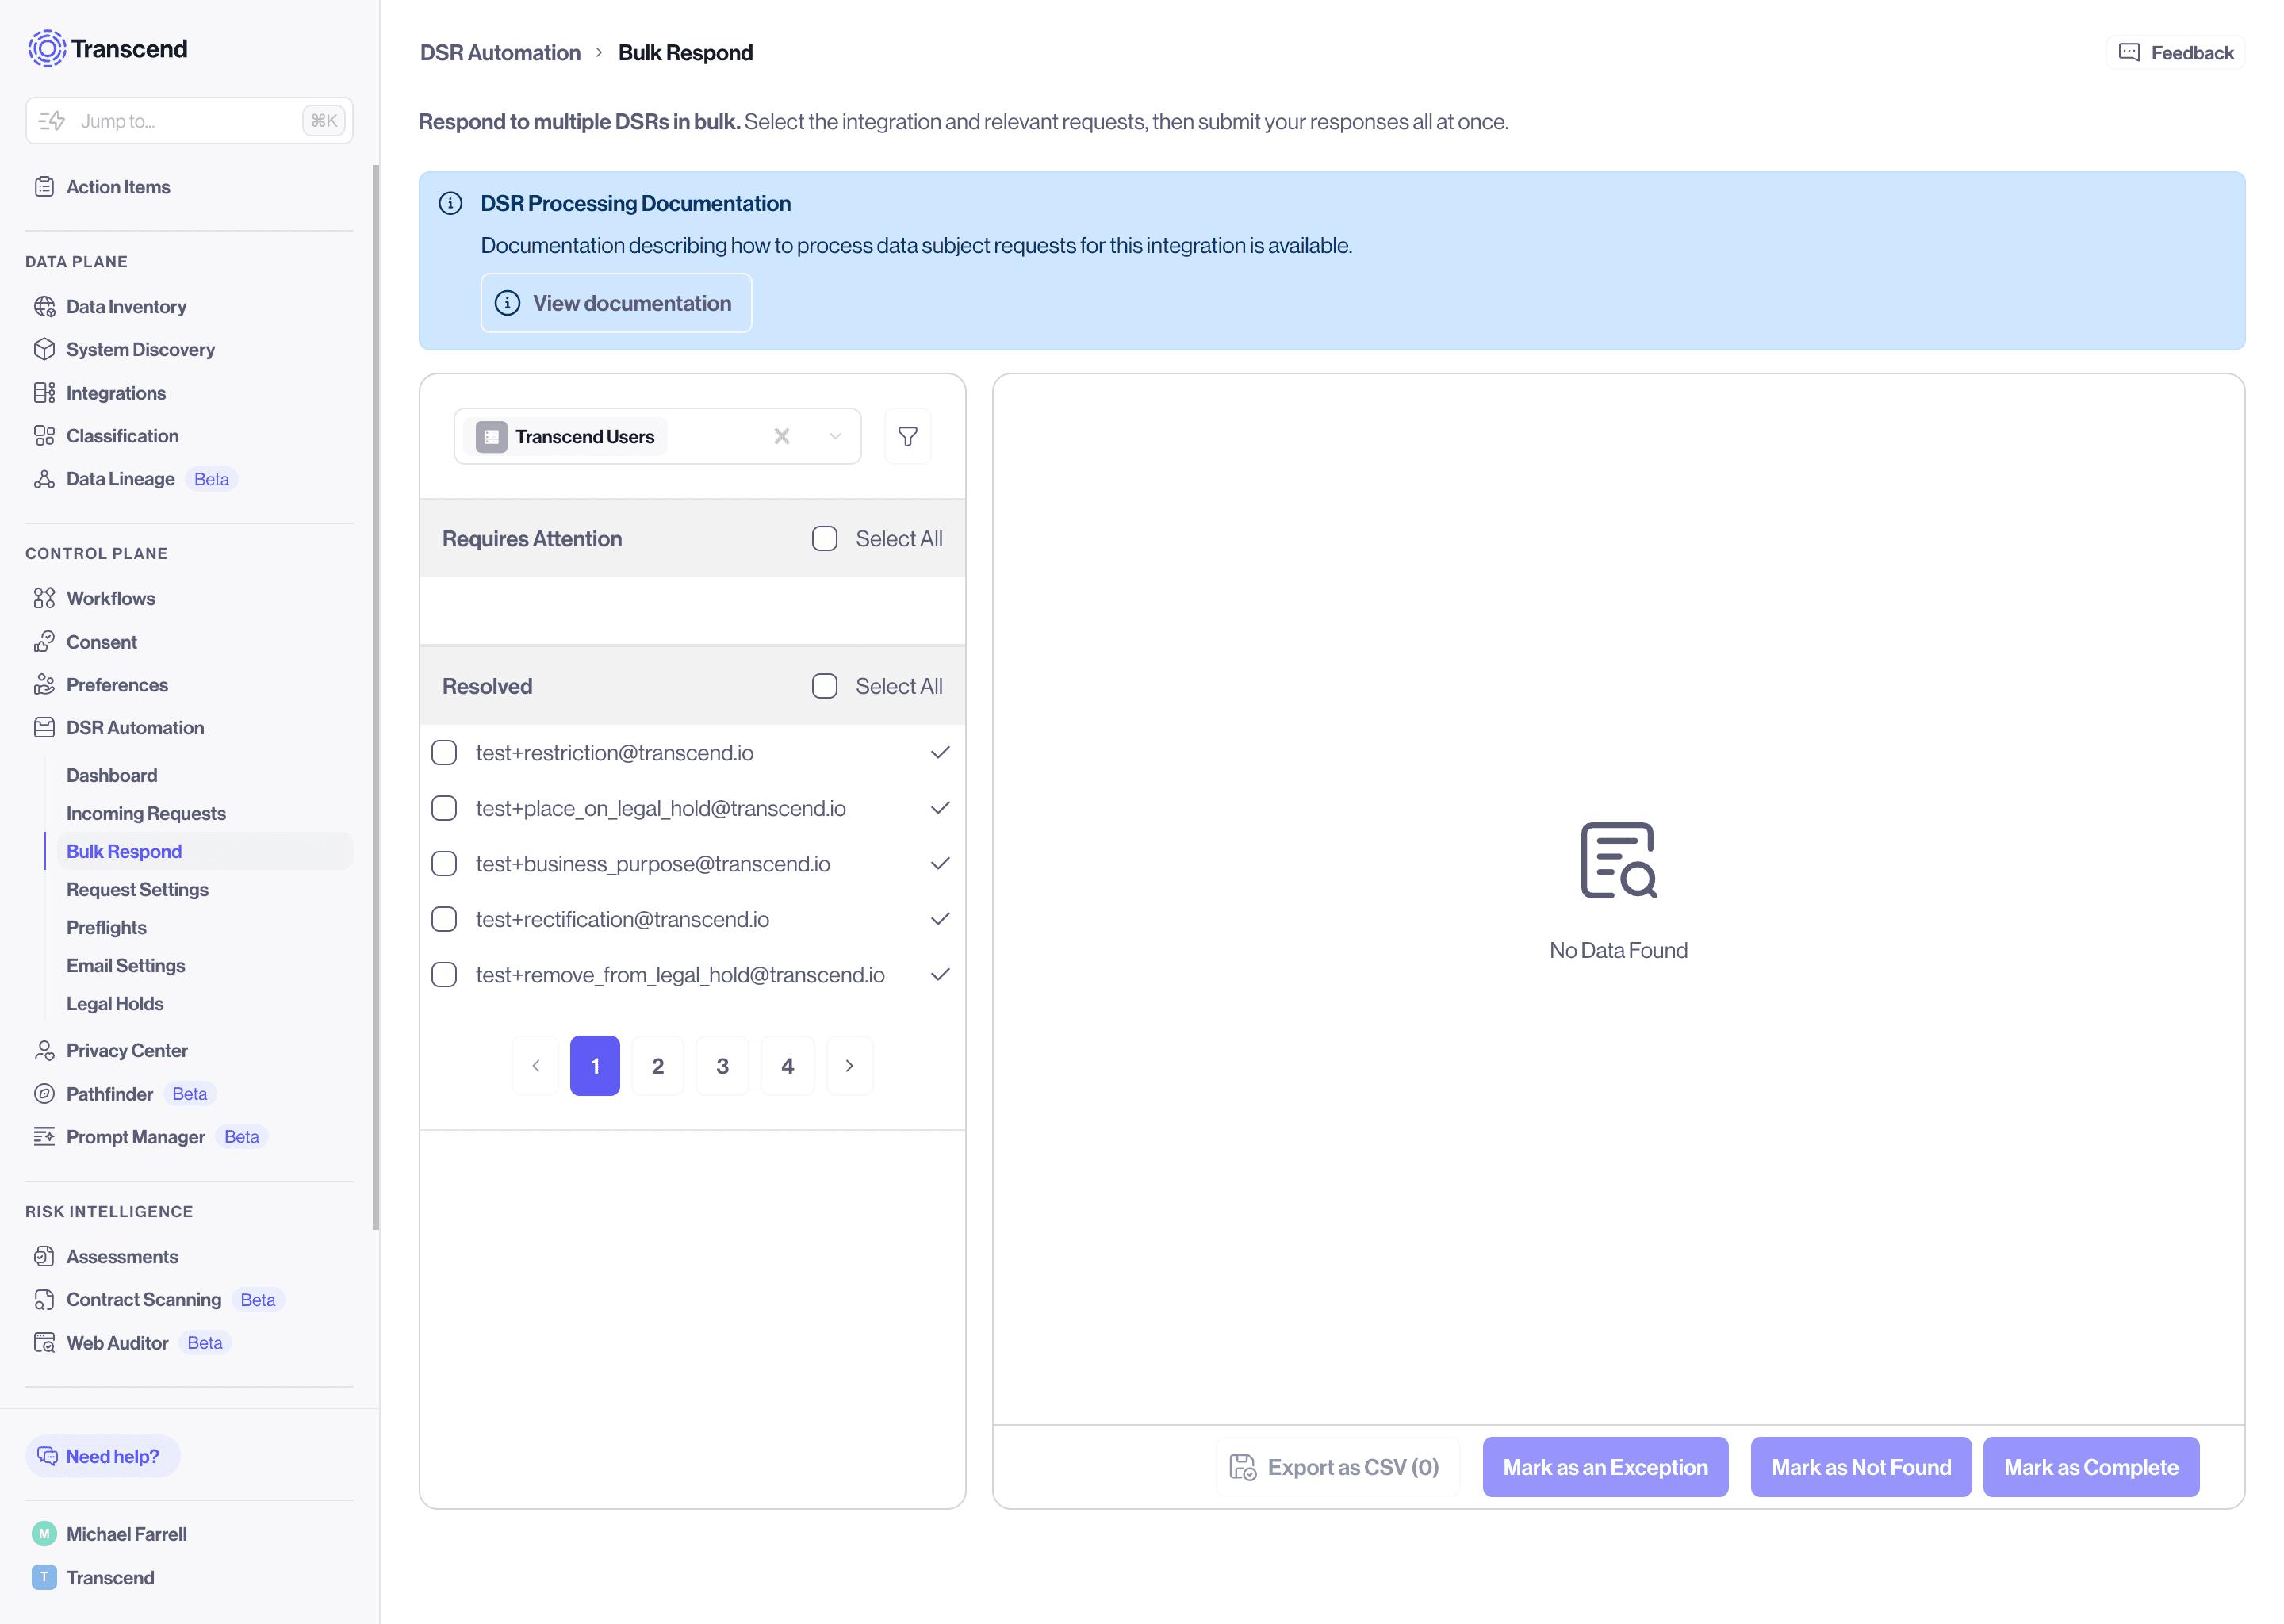Click the Michael Farrell avatar
The height and width of the screenshot is (1624, 2284).
(44, 1534)
